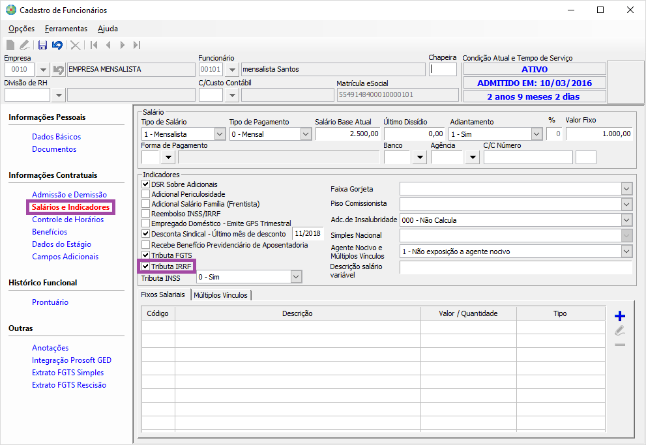Enable Adicional Periculosidade checkbox
646x445 pixels.
[x=146, y=194]
